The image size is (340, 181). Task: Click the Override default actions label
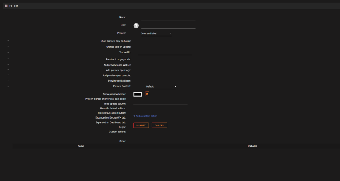[x=113, y=108]
